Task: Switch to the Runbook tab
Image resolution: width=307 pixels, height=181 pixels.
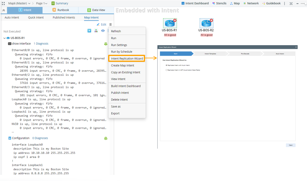Action: (61, 10)
